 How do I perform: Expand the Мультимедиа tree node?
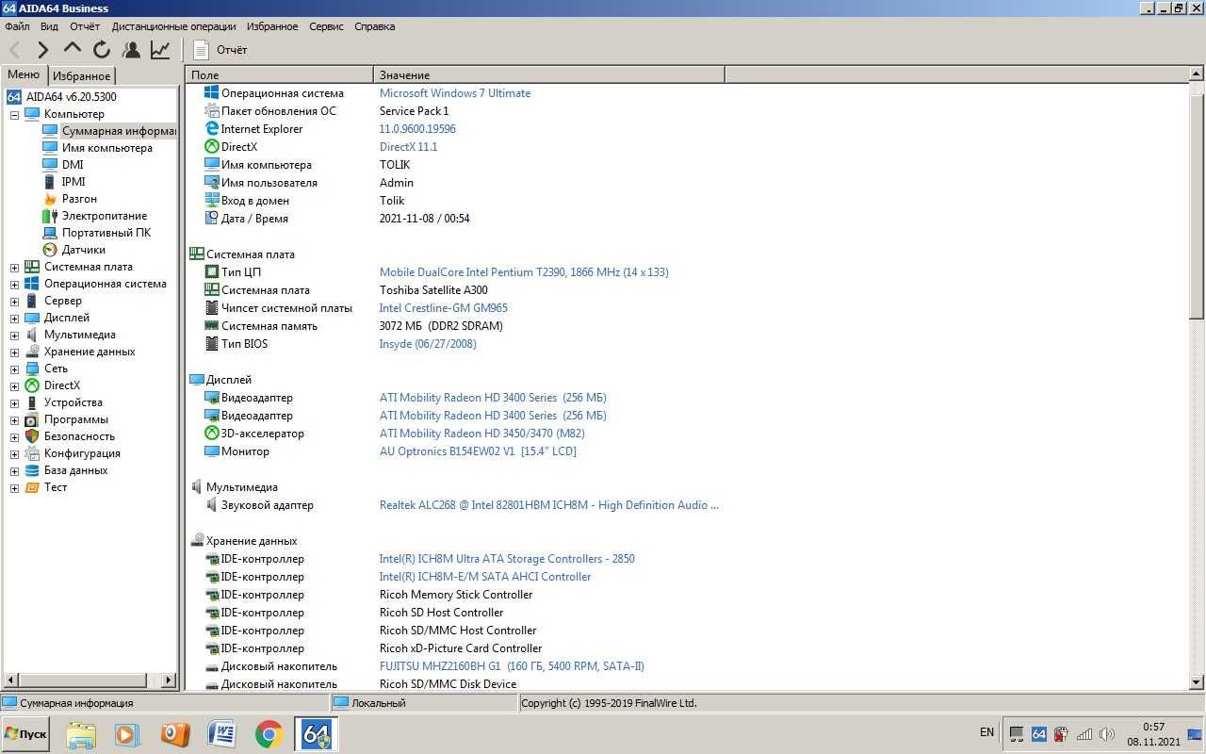(x=14, y=335)
